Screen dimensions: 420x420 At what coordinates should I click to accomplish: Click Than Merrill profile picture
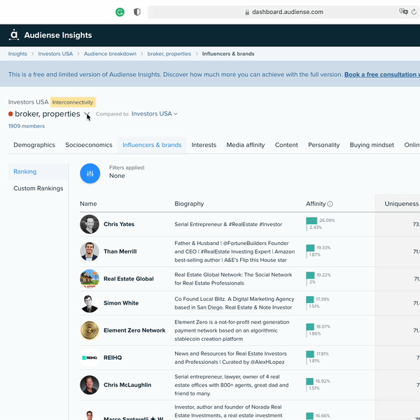point(90,251)
